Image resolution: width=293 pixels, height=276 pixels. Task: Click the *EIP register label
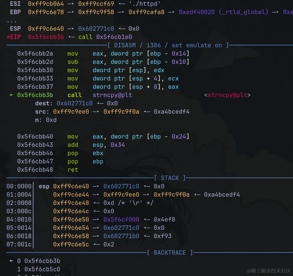(x=14, y=37)
